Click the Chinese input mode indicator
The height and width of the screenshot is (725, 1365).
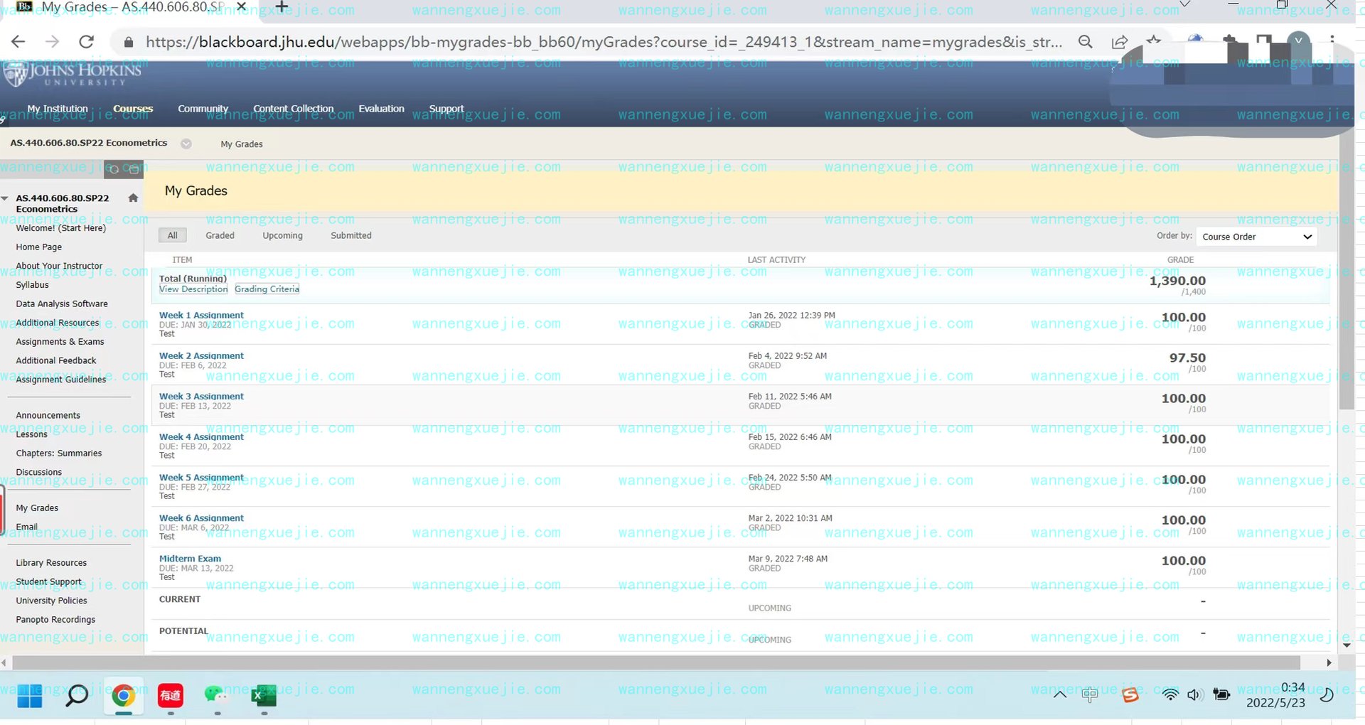[x=1089, y=695]
